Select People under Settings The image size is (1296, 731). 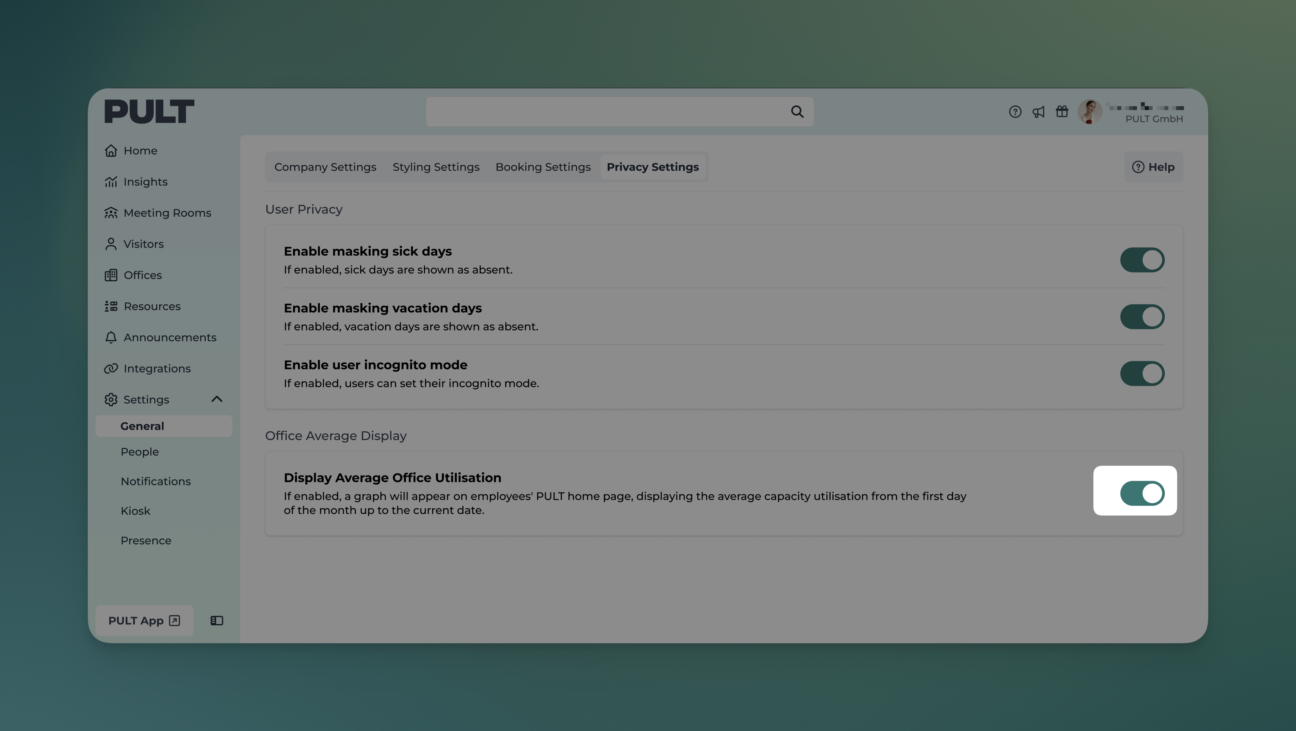139,452
